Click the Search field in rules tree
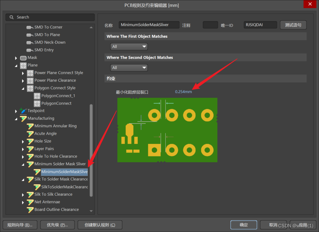 (50, 17)
